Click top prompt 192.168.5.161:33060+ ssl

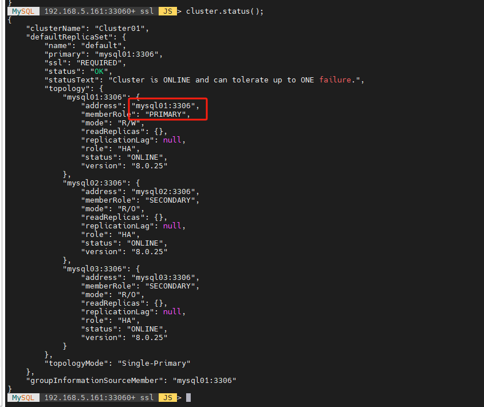(x=99, y=11)
